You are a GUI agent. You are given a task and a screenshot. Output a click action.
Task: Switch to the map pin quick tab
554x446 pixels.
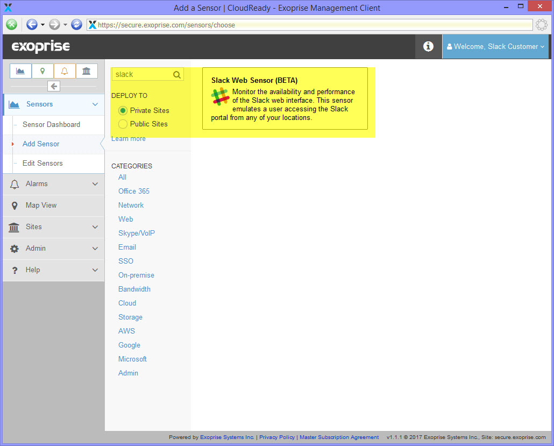42,71
